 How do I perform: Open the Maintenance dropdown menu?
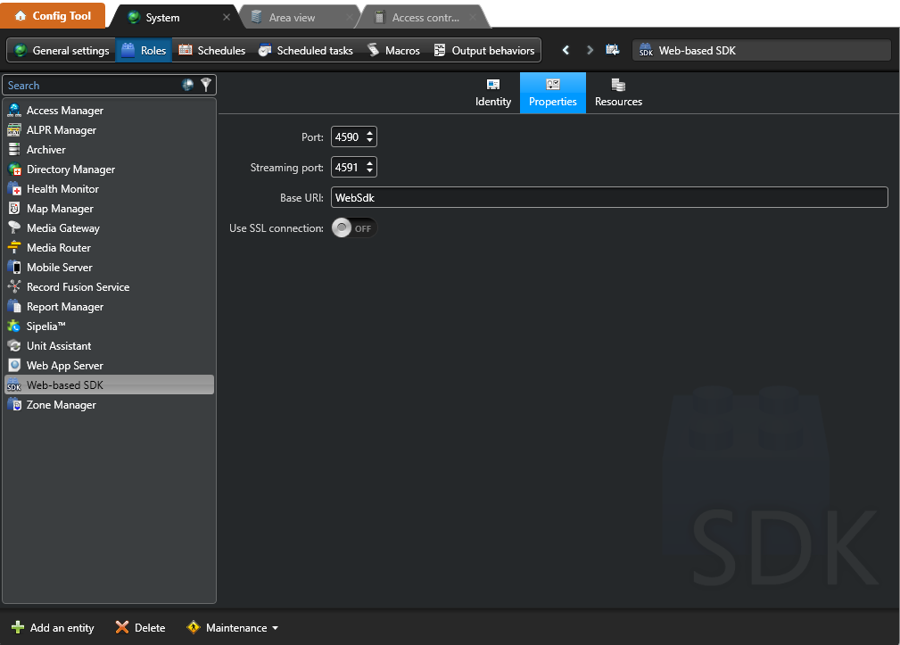(x=232, y=628)
